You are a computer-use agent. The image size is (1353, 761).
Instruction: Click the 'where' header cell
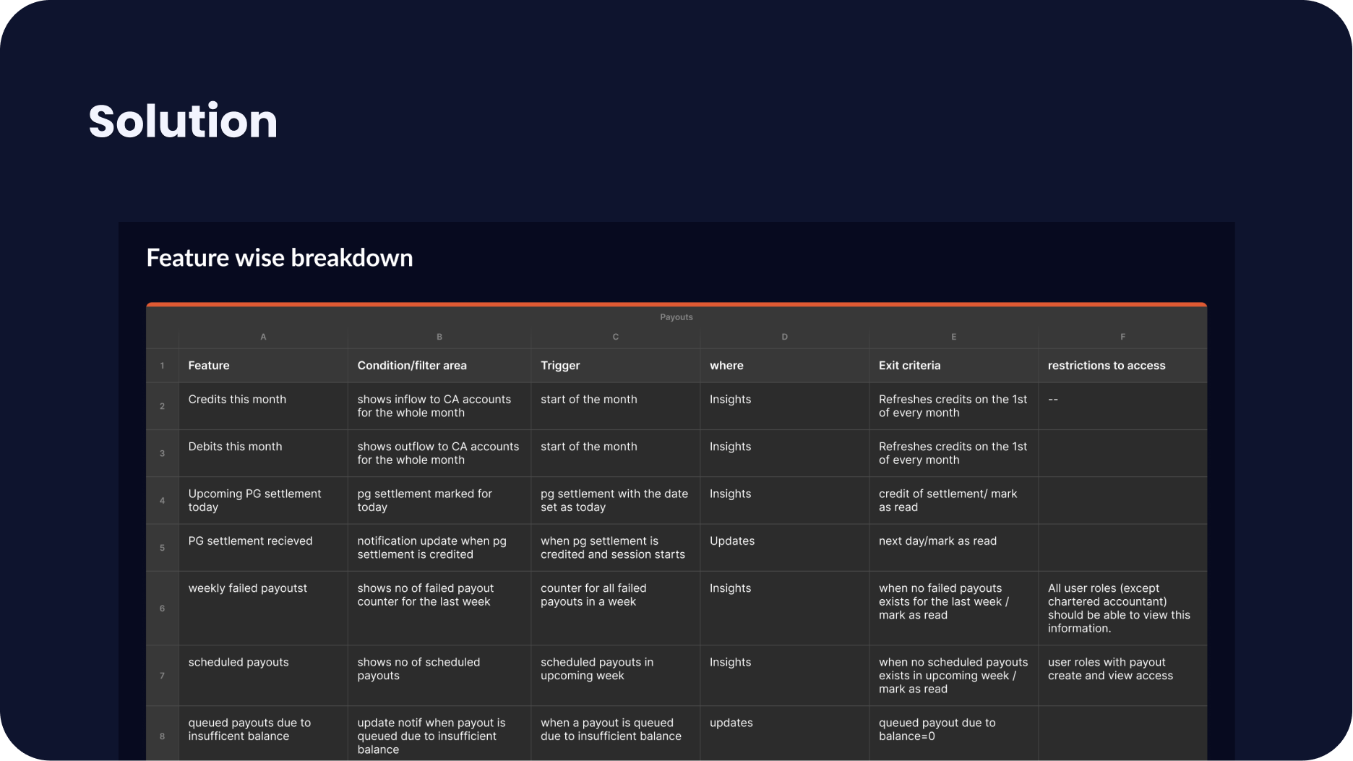pyautogui.click(x=784, y=366)
